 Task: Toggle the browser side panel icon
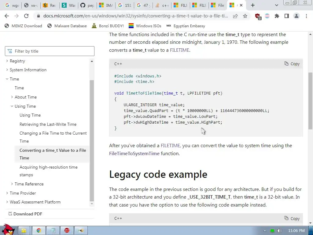pos(287,16)
